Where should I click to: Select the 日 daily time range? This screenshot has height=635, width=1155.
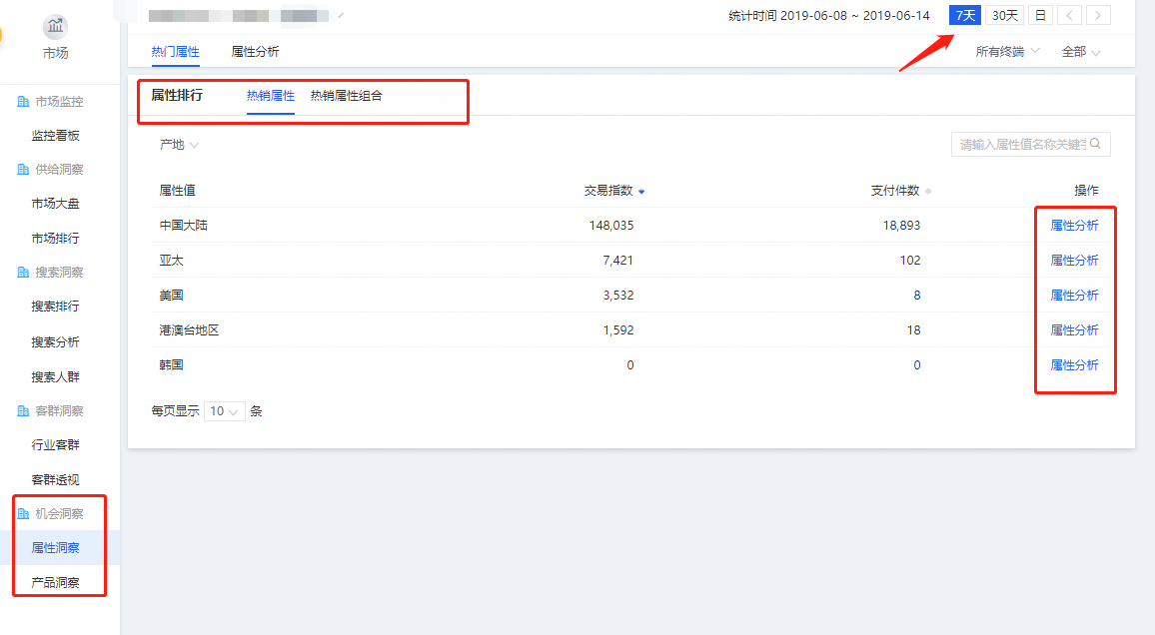coord(1041,15)
